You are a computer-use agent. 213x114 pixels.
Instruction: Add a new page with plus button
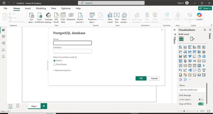(44, 106)
